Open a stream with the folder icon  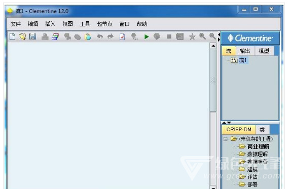point(22,36)
